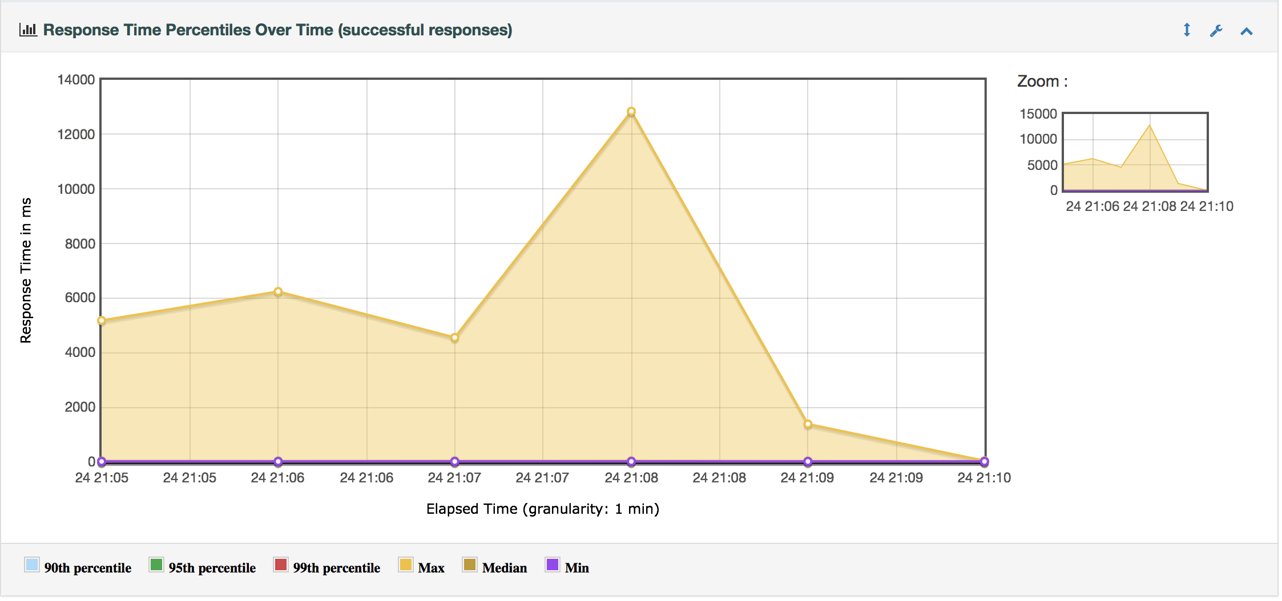Click the vertical resize arrows icon

point(1187,30)
